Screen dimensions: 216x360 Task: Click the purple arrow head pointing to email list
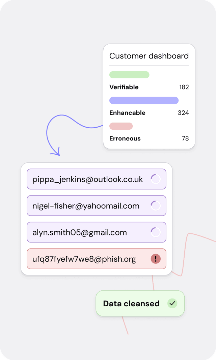(x=55, y=153)
